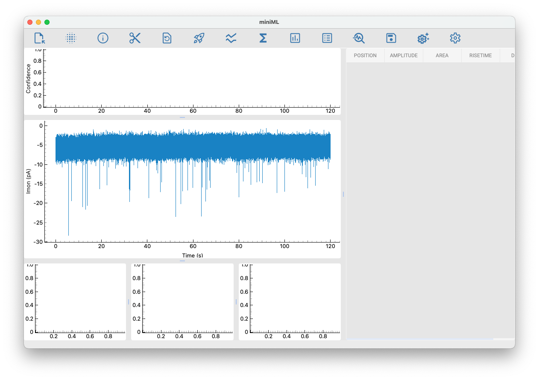539x380 pixels.
Task: Click the Time (s) axis label
Action: pos(193,255)
